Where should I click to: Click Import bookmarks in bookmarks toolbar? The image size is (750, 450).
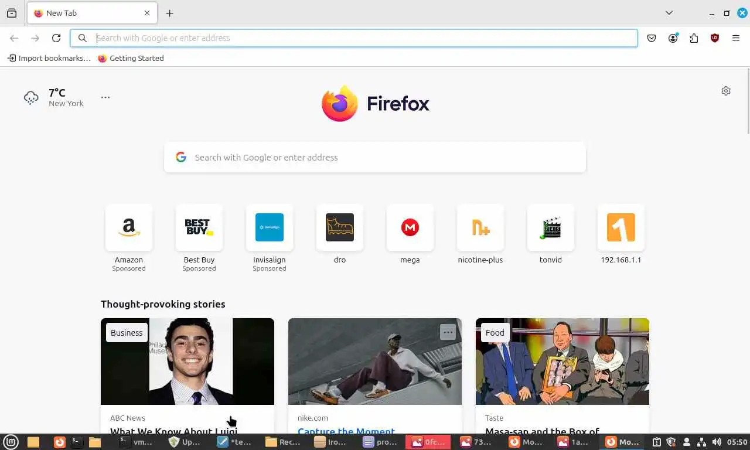[x=49, y=58]
